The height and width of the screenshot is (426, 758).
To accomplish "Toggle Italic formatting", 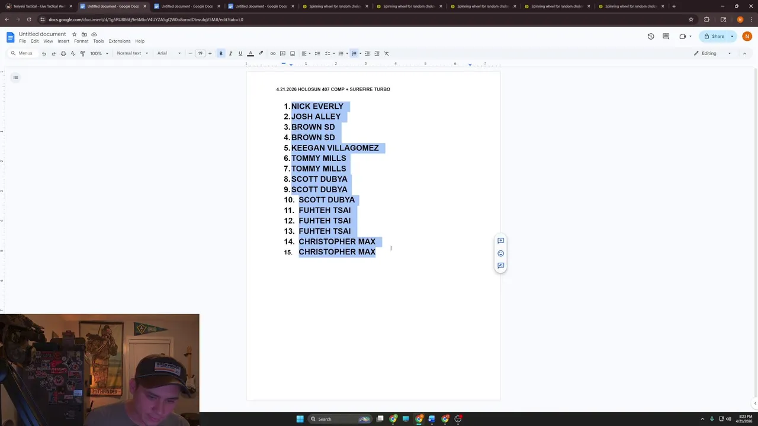I will coord(230,53).
